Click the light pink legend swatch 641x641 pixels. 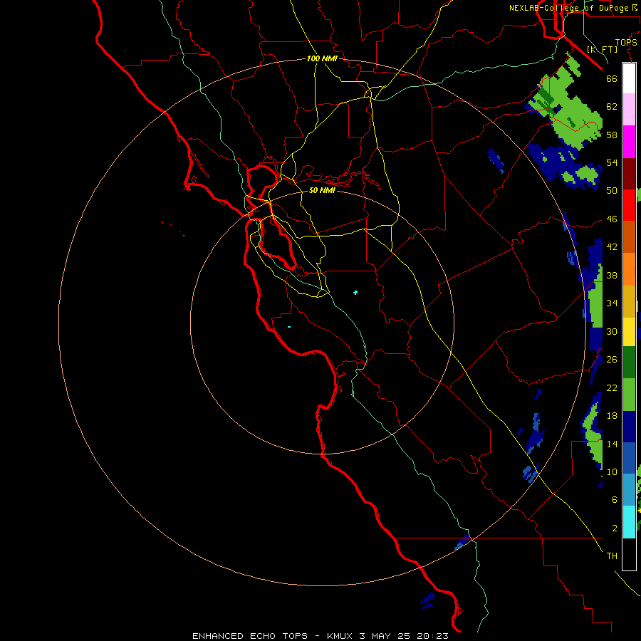[x=629, y=109]
